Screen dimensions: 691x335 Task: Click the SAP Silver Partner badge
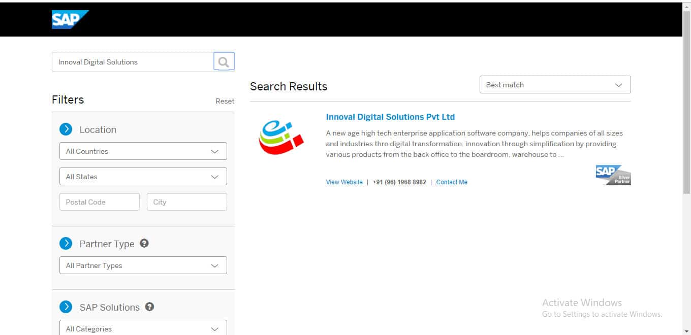click(x=613, y=175)
